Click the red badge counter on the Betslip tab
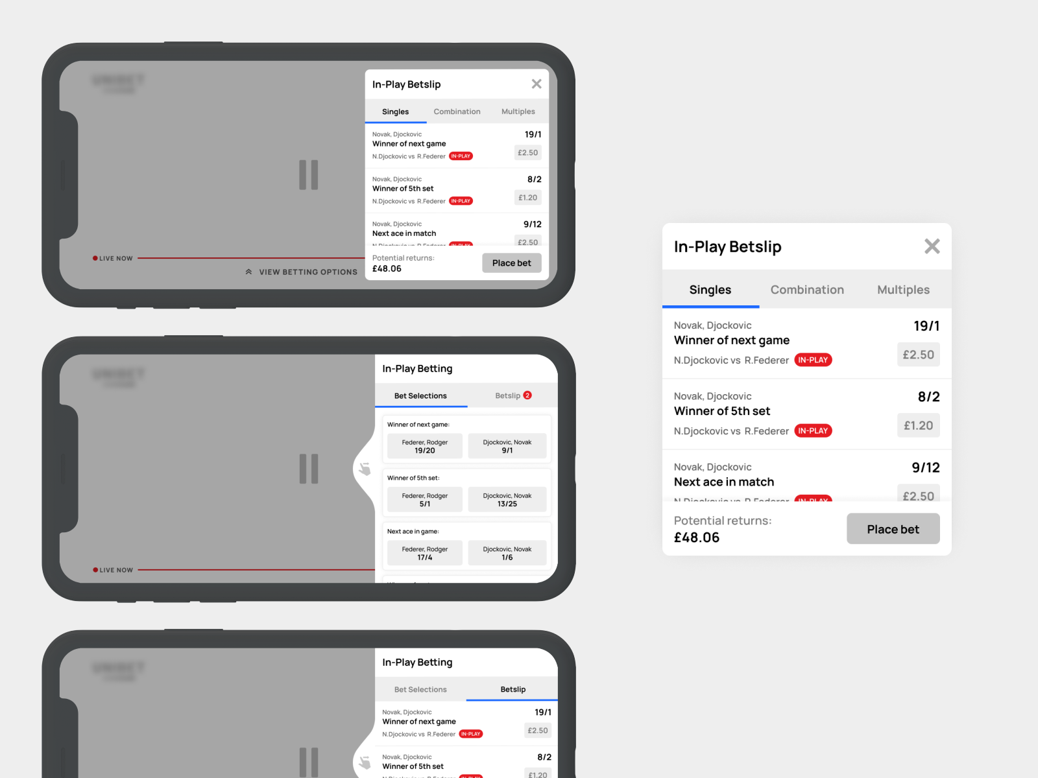 click(x=528, y=394)
